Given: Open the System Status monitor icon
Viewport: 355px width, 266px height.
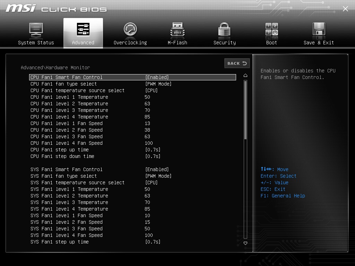Looking at the screenshot, I should click(36, 30).
